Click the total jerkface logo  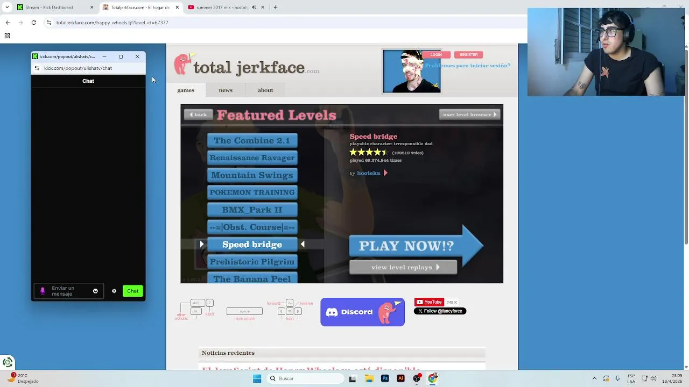tap(247, 66)
